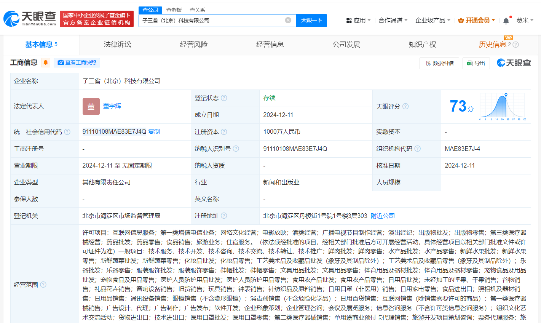Clear the search box using the × icon
Viewport: 541px width, 323px height.
[x=288, y=20]
